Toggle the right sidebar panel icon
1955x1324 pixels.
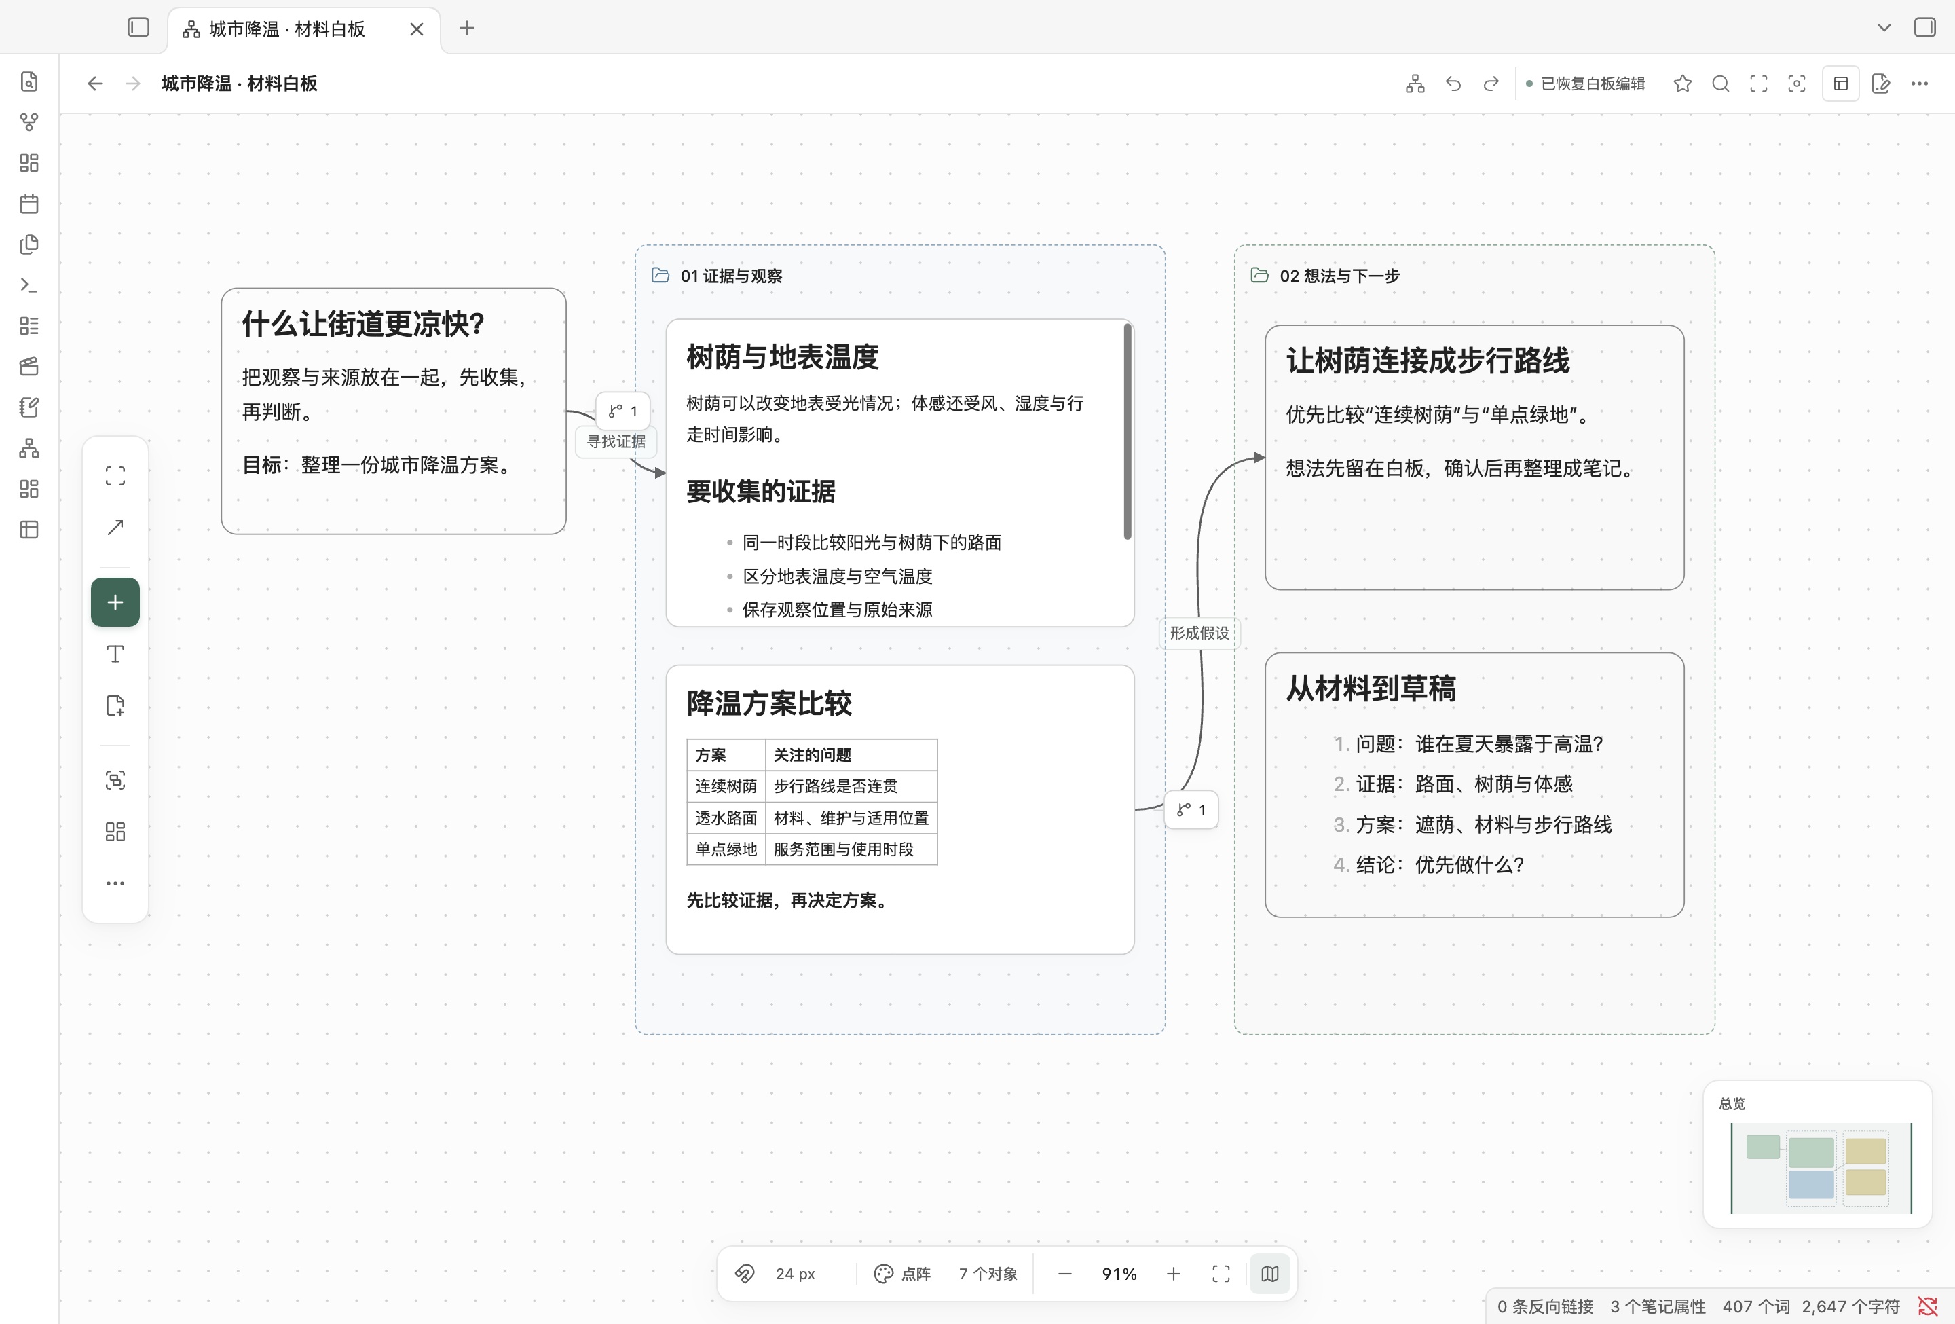[x=1924, y=28]
